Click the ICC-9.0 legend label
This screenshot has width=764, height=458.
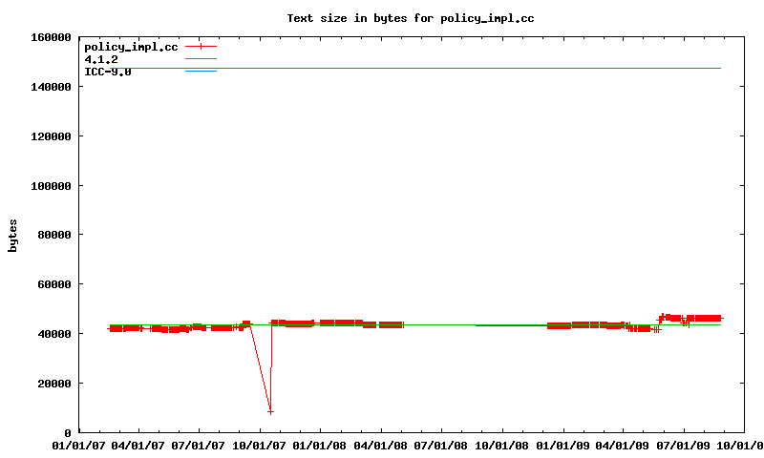point(108,72)
